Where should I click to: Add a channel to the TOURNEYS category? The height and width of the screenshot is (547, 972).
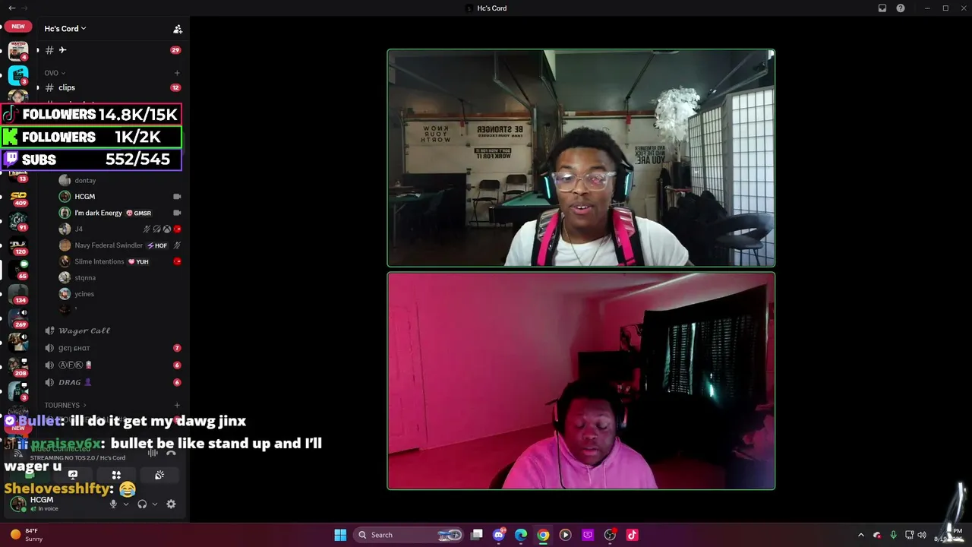click(x=177, y=405)
